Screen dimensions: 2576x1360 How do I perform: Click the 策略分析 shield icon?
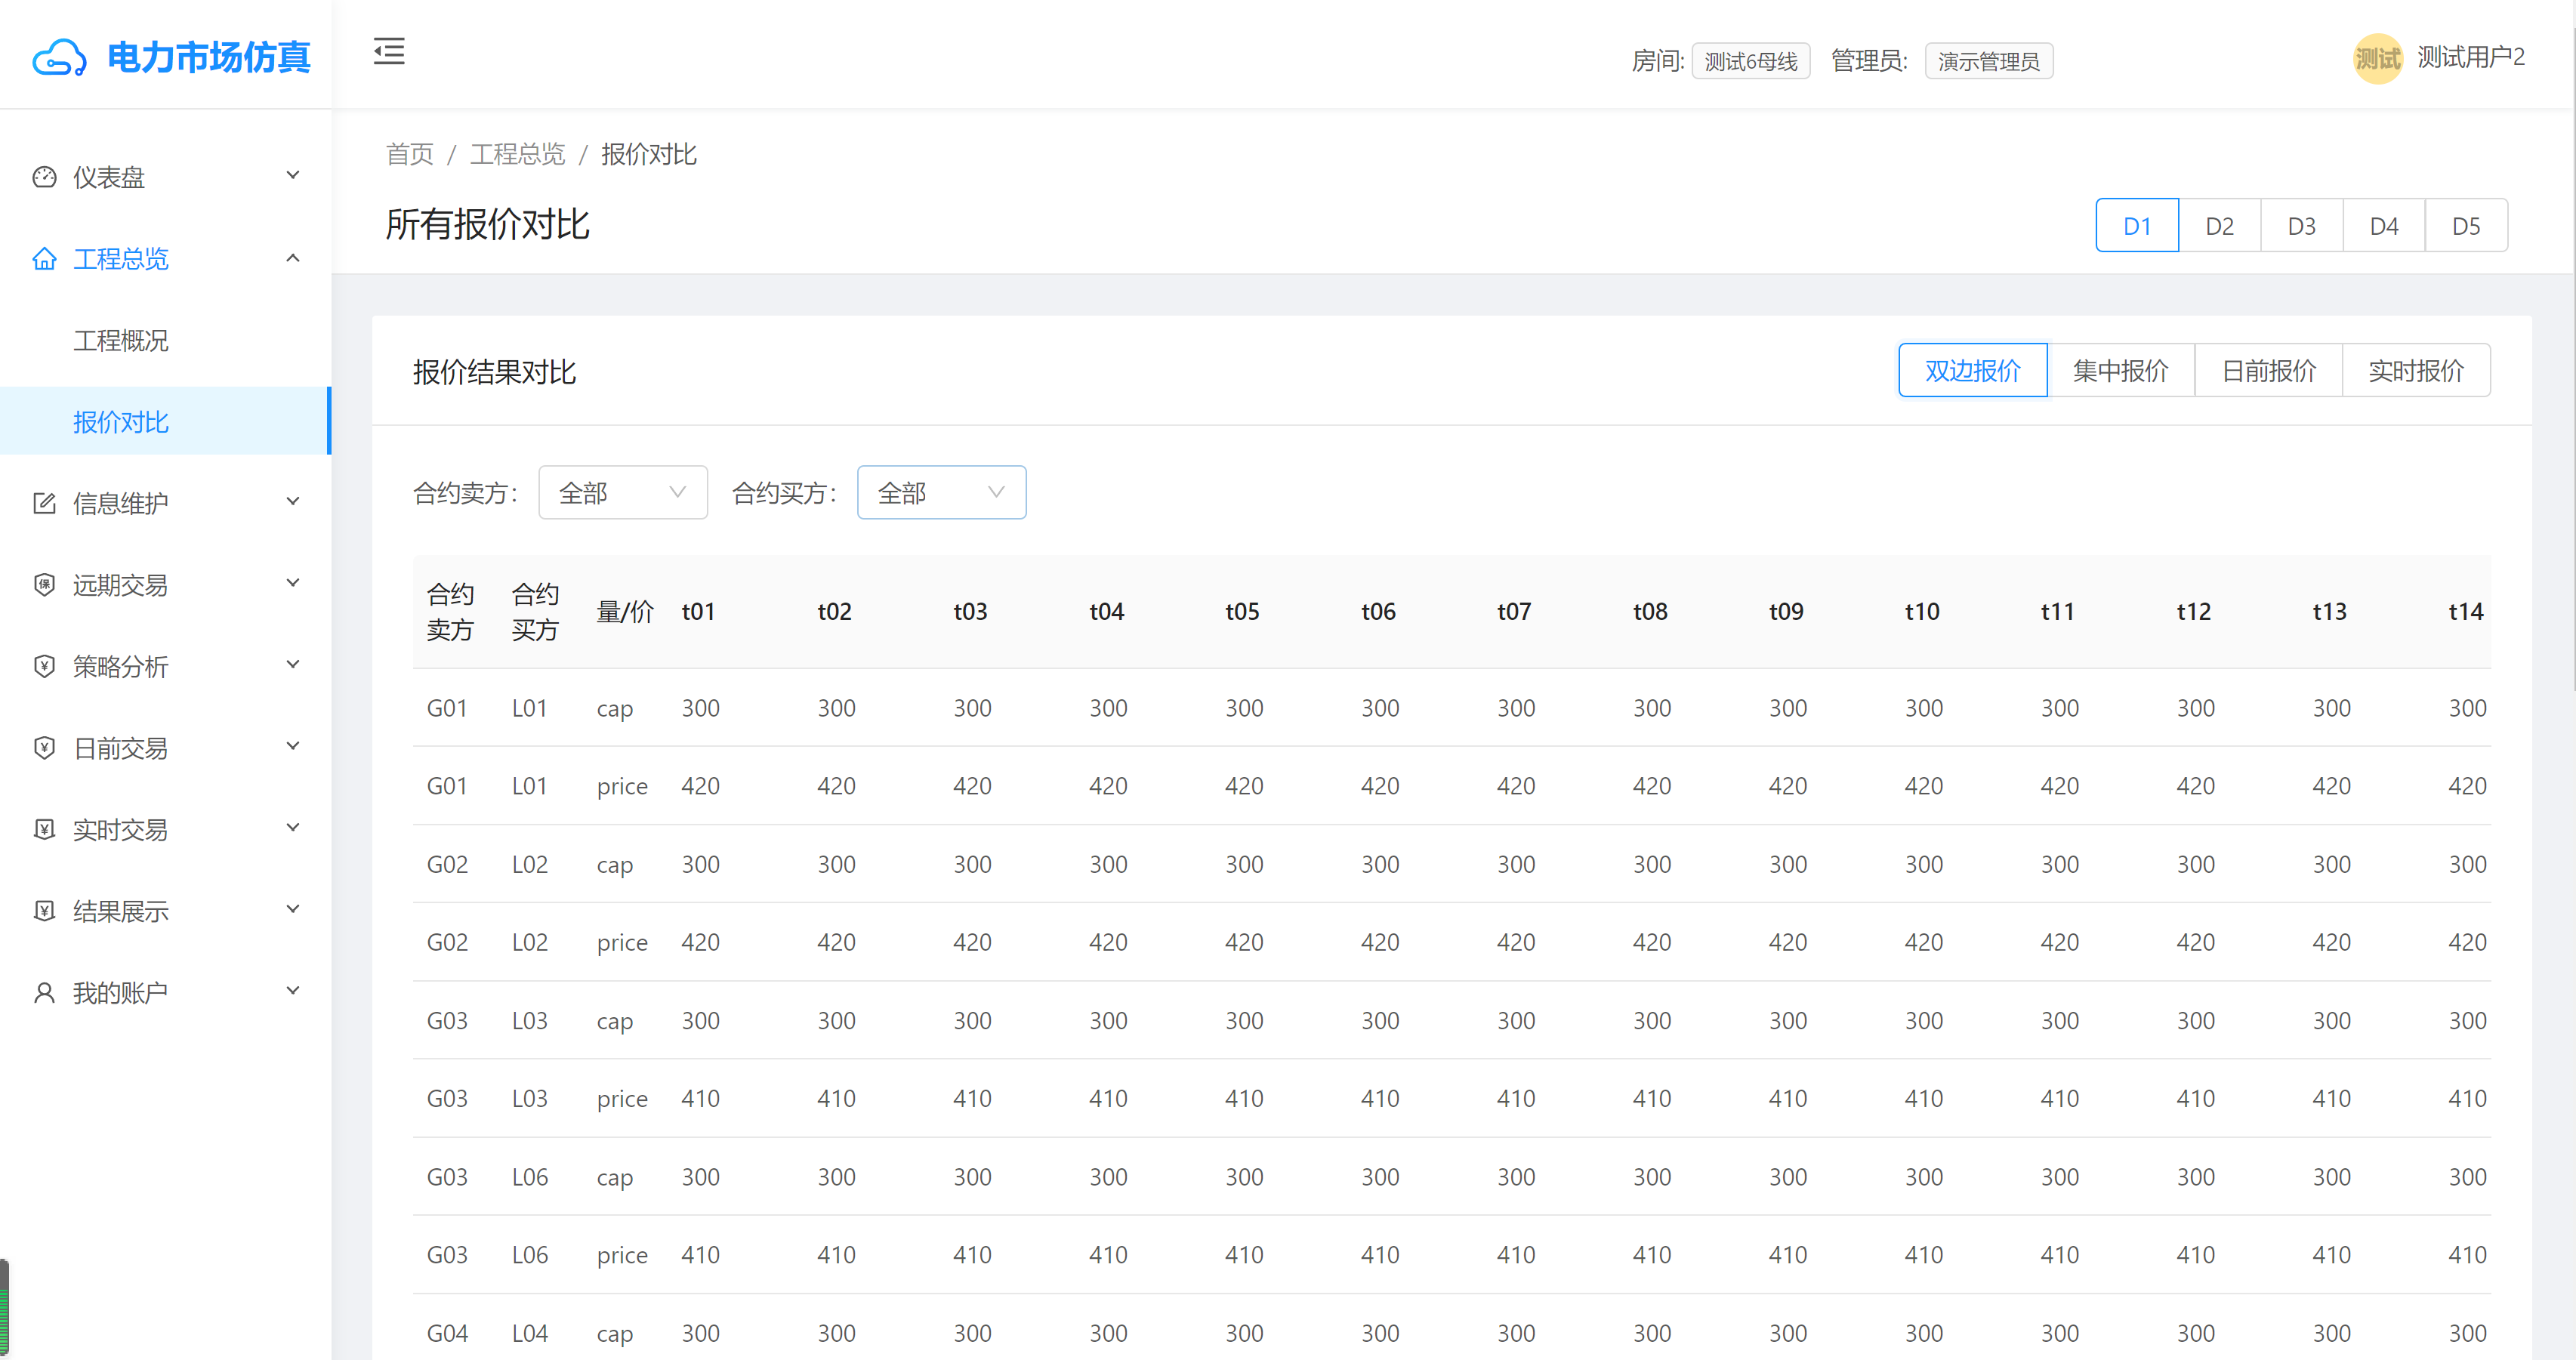pyautogui.click(x=44, y=666)
